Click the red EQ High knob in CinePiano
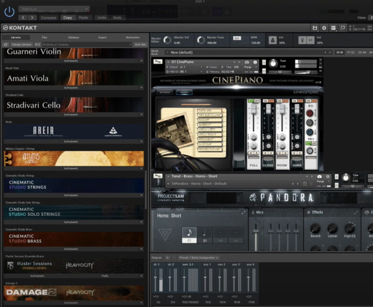 coord(309,113)
